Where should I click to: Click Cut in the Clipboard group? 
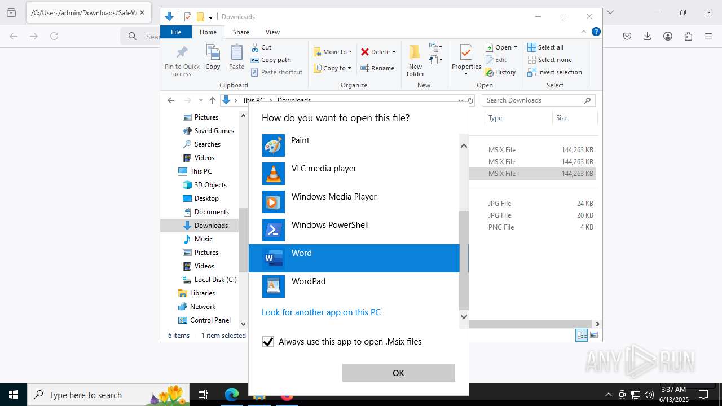tap(261, 47)
